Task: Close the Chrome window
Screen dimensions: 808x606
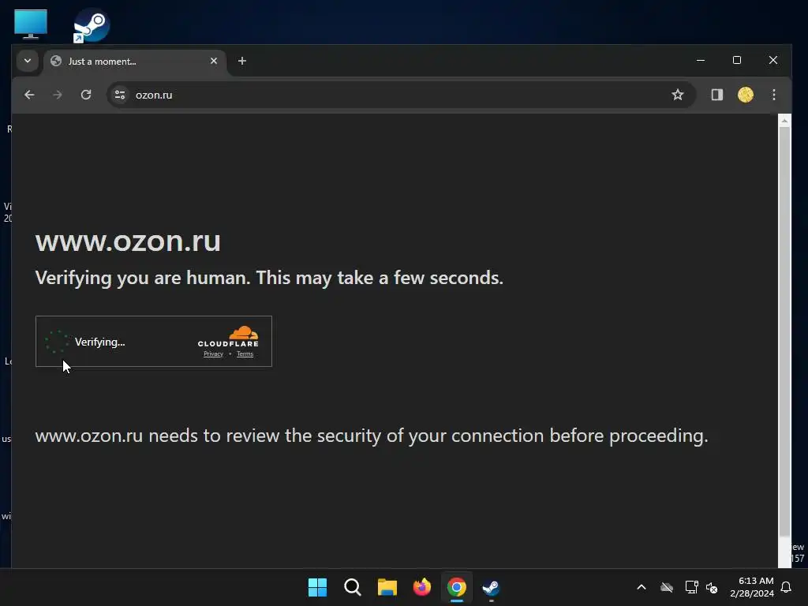Action: click(773, 60)
